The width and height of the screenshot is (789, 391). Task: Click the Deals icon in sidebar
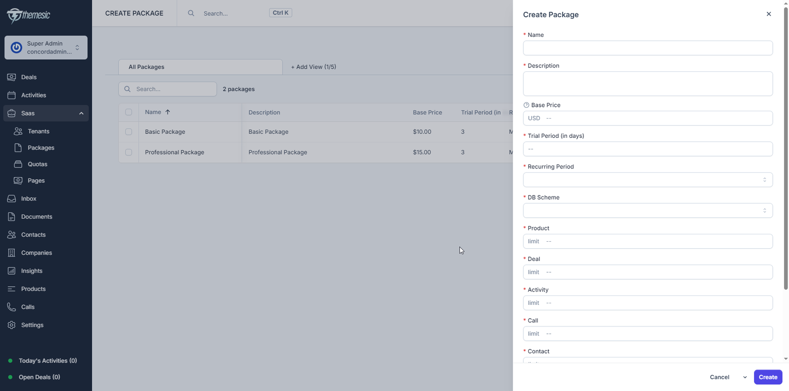[x=11, y=77]
